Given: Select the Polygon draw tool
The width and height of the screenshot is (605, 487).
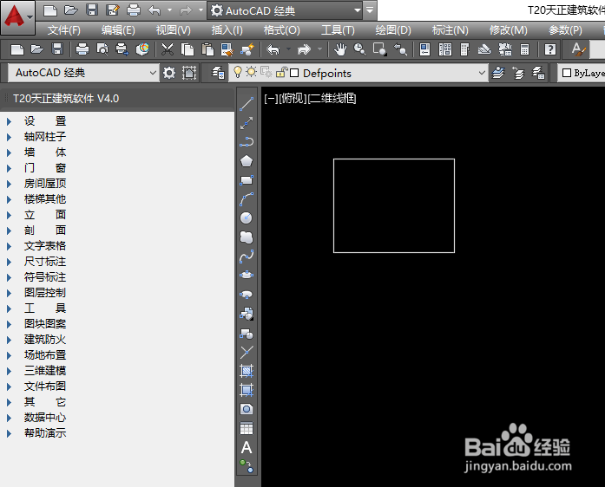Looking at the screenshot, I should (x=247, y=161).
